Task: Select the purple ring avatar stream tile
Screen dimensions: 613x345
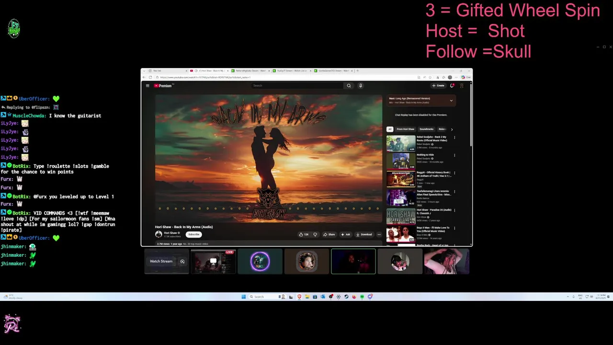Action: coord(260,261)
